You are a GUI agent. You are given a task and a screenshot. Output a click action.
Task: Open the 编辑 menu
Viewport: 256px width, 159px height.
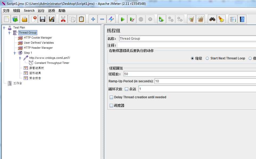[x=16, y=11]
